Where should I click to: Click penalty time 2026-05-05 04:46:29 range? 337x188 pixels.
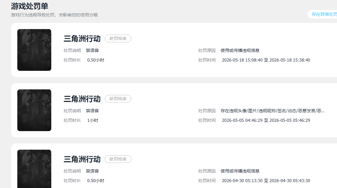(266, 120)
